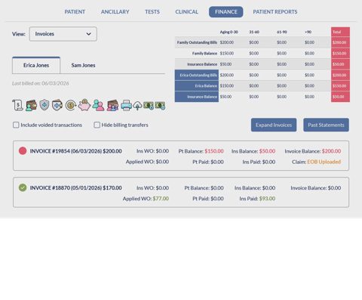
Task: Open the shield-with-wallet insurance payment icon
Action: 57,105
